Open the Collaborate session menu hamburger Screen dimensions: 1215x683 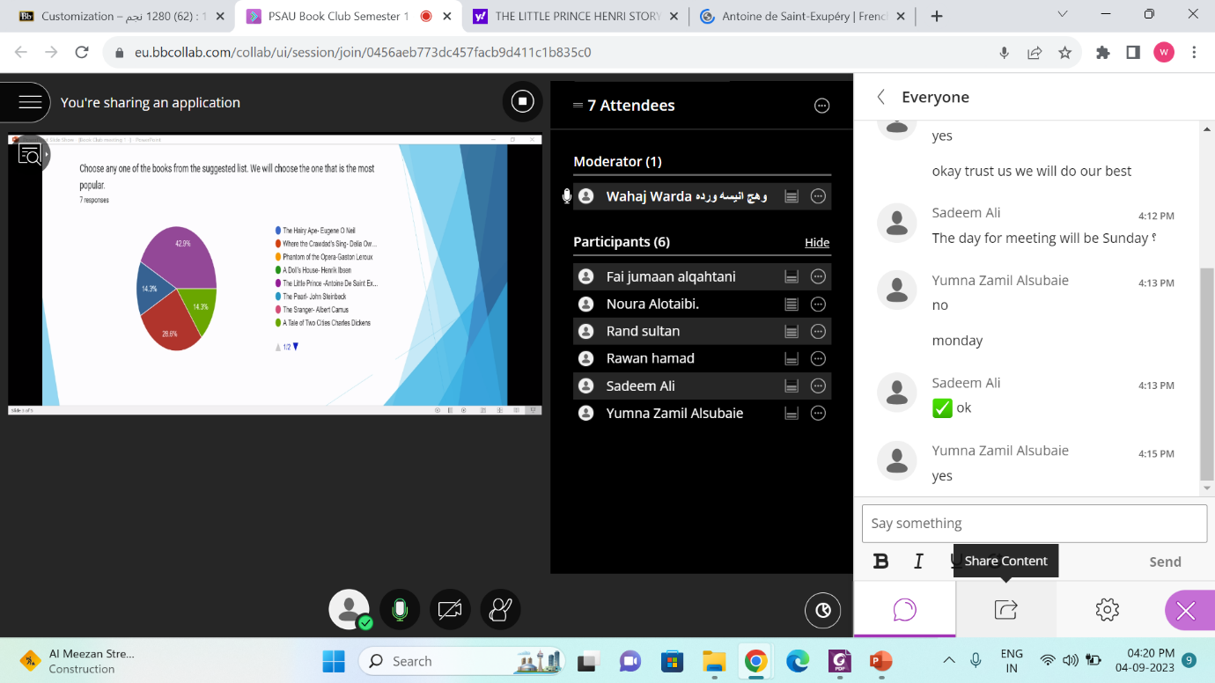point(30,102)
